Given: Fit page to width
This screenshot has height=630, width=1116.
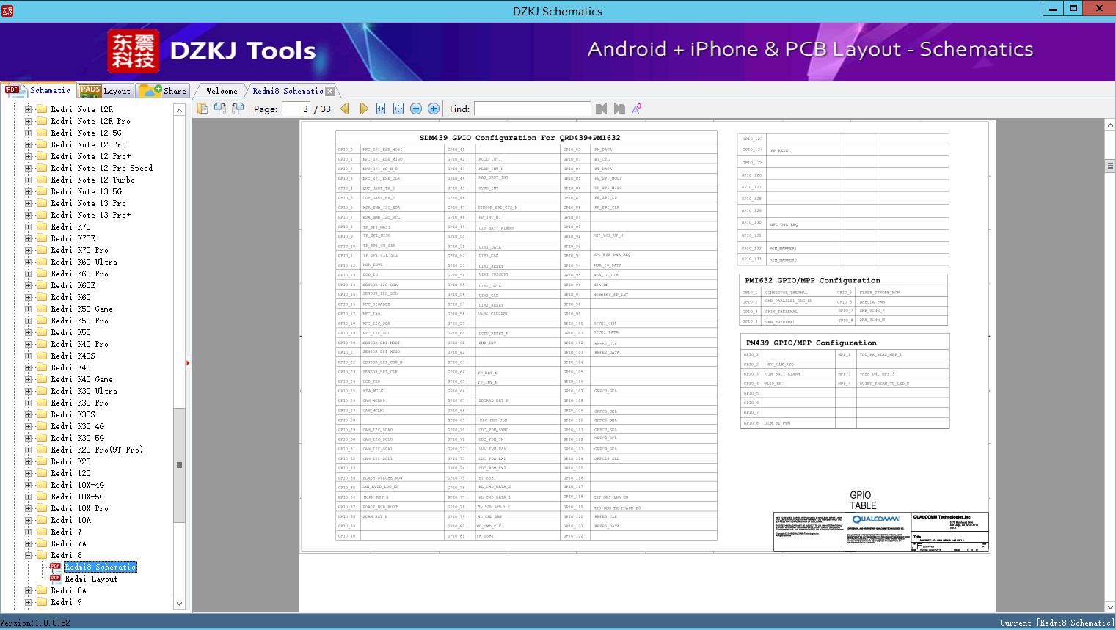Looking at the screenshot, I should [381, 109].
